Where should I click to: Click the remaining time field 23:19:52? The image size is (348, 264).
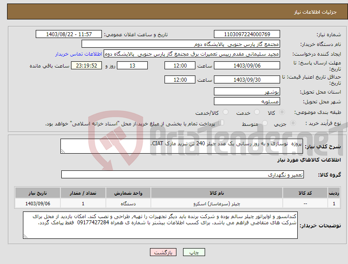tap(86, 65)
